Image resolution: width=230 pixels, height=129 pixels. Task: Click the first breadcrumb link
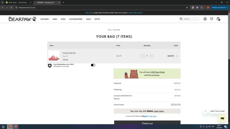109,30
